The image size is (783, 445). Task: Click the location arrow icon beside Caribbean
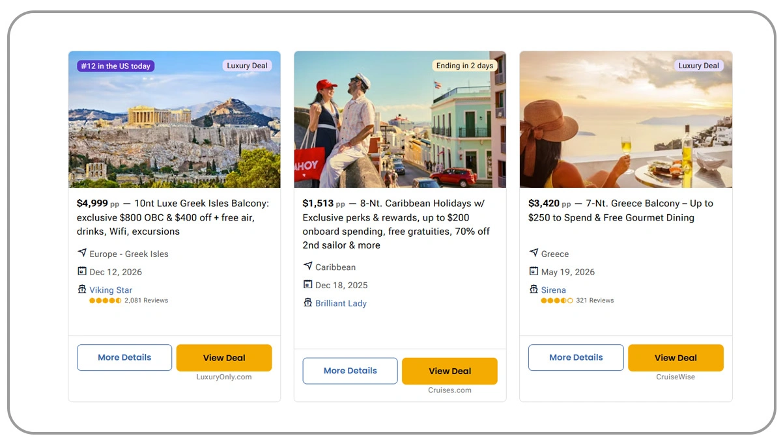point(308,266)
